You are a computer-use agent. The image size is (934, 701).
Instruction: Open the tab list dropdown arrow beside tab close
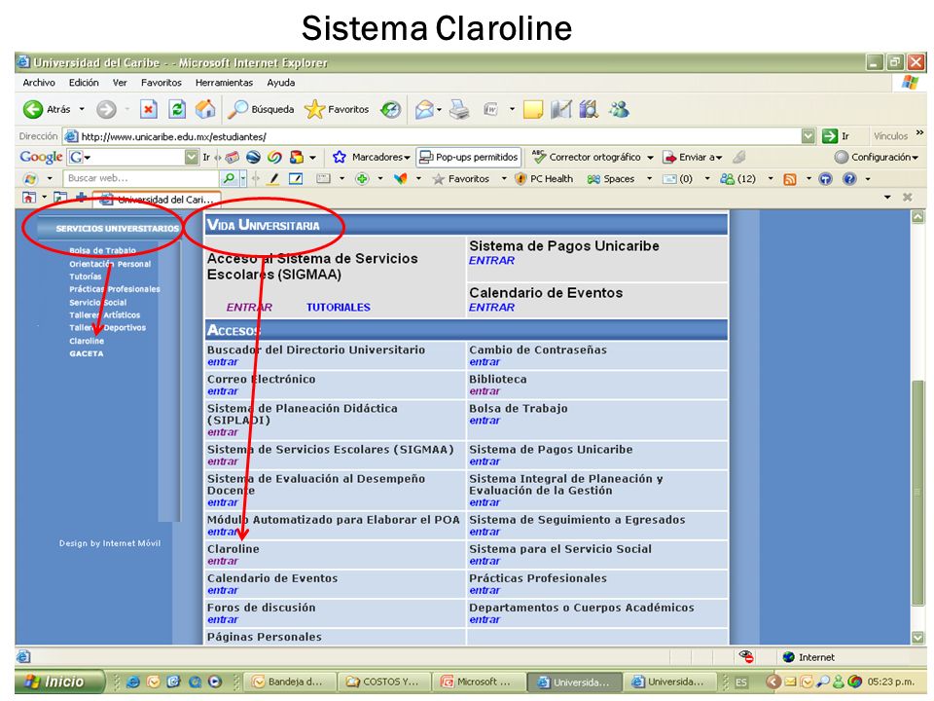(x=887, y=197)
